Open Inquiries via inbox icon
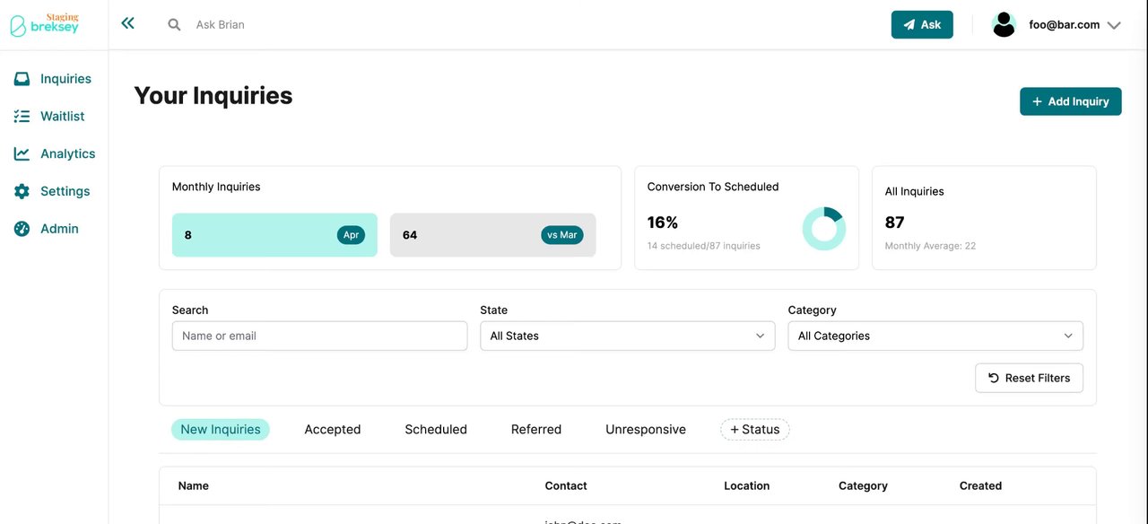The width and height of the screenshot is (1148, 524). (x=22, y=79)
